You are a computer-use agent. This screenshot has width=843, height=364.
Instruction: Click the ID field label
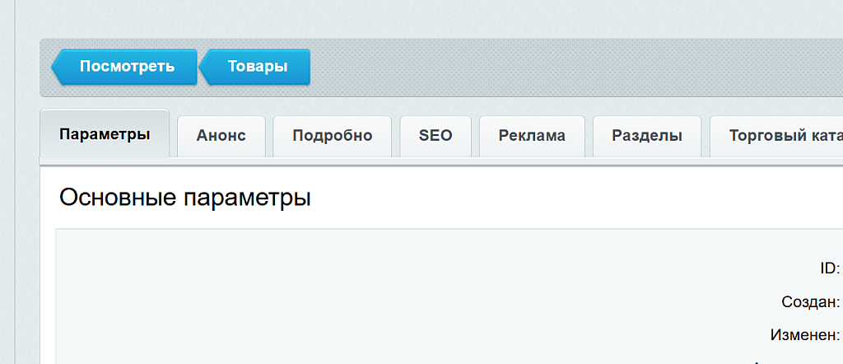coord(829,268)
